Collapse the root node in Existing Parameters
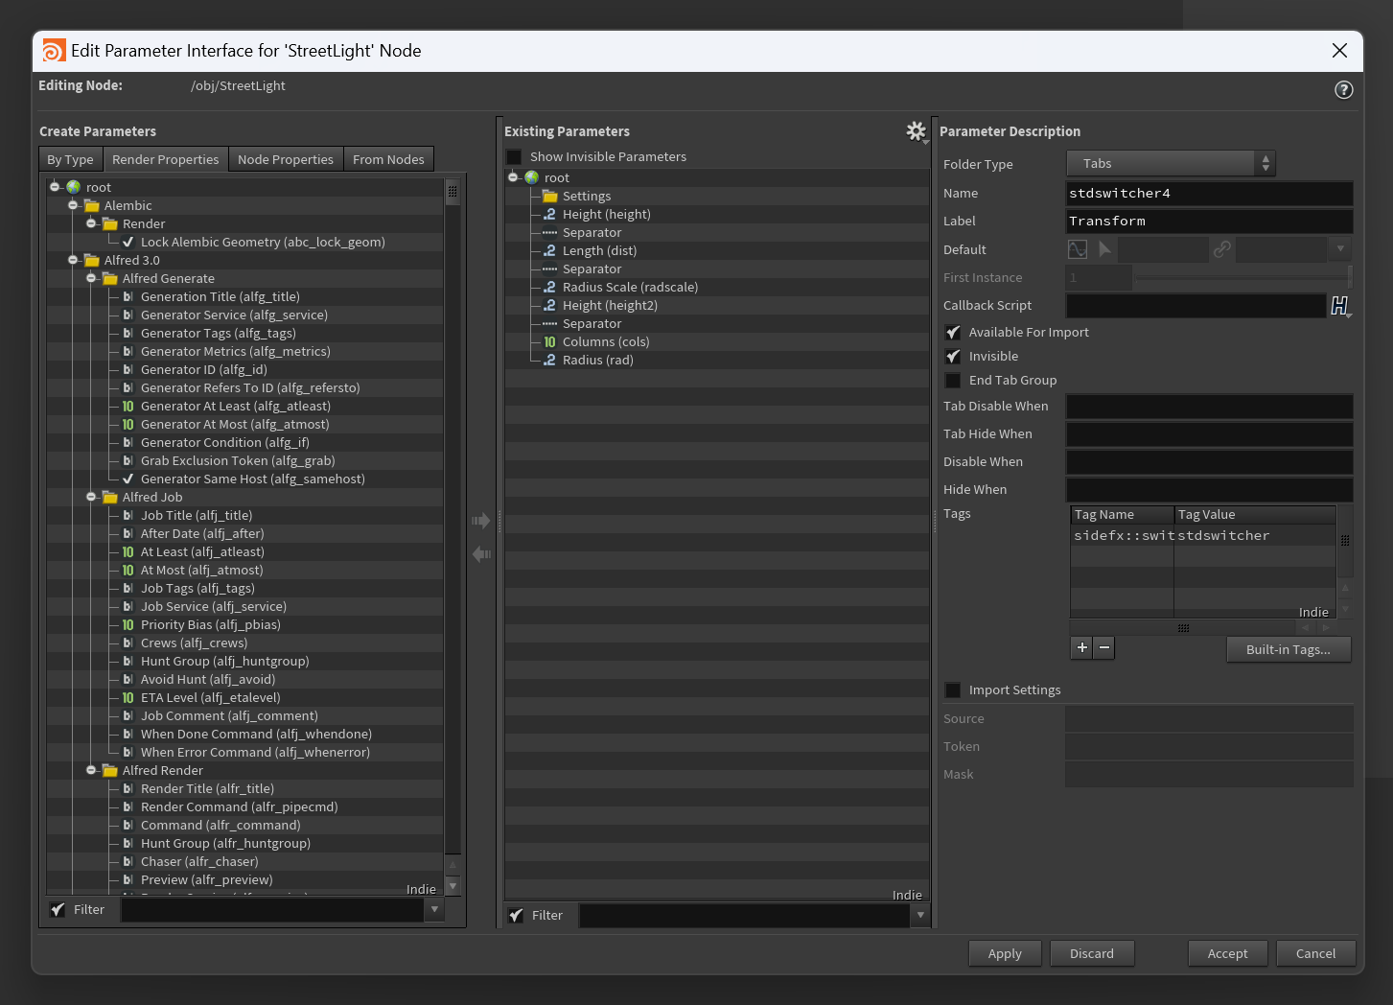 coord(513,177)
